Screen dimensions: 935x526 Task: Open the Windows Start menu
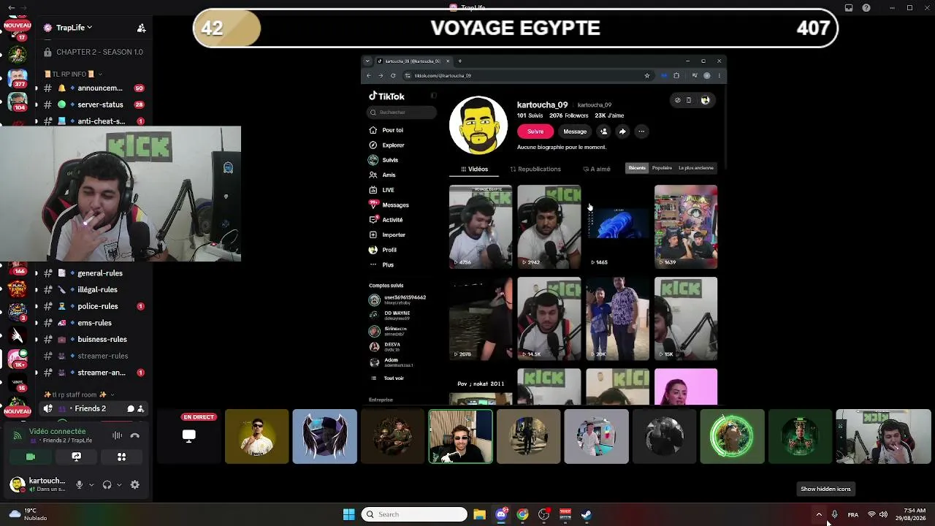click(349, 514)
